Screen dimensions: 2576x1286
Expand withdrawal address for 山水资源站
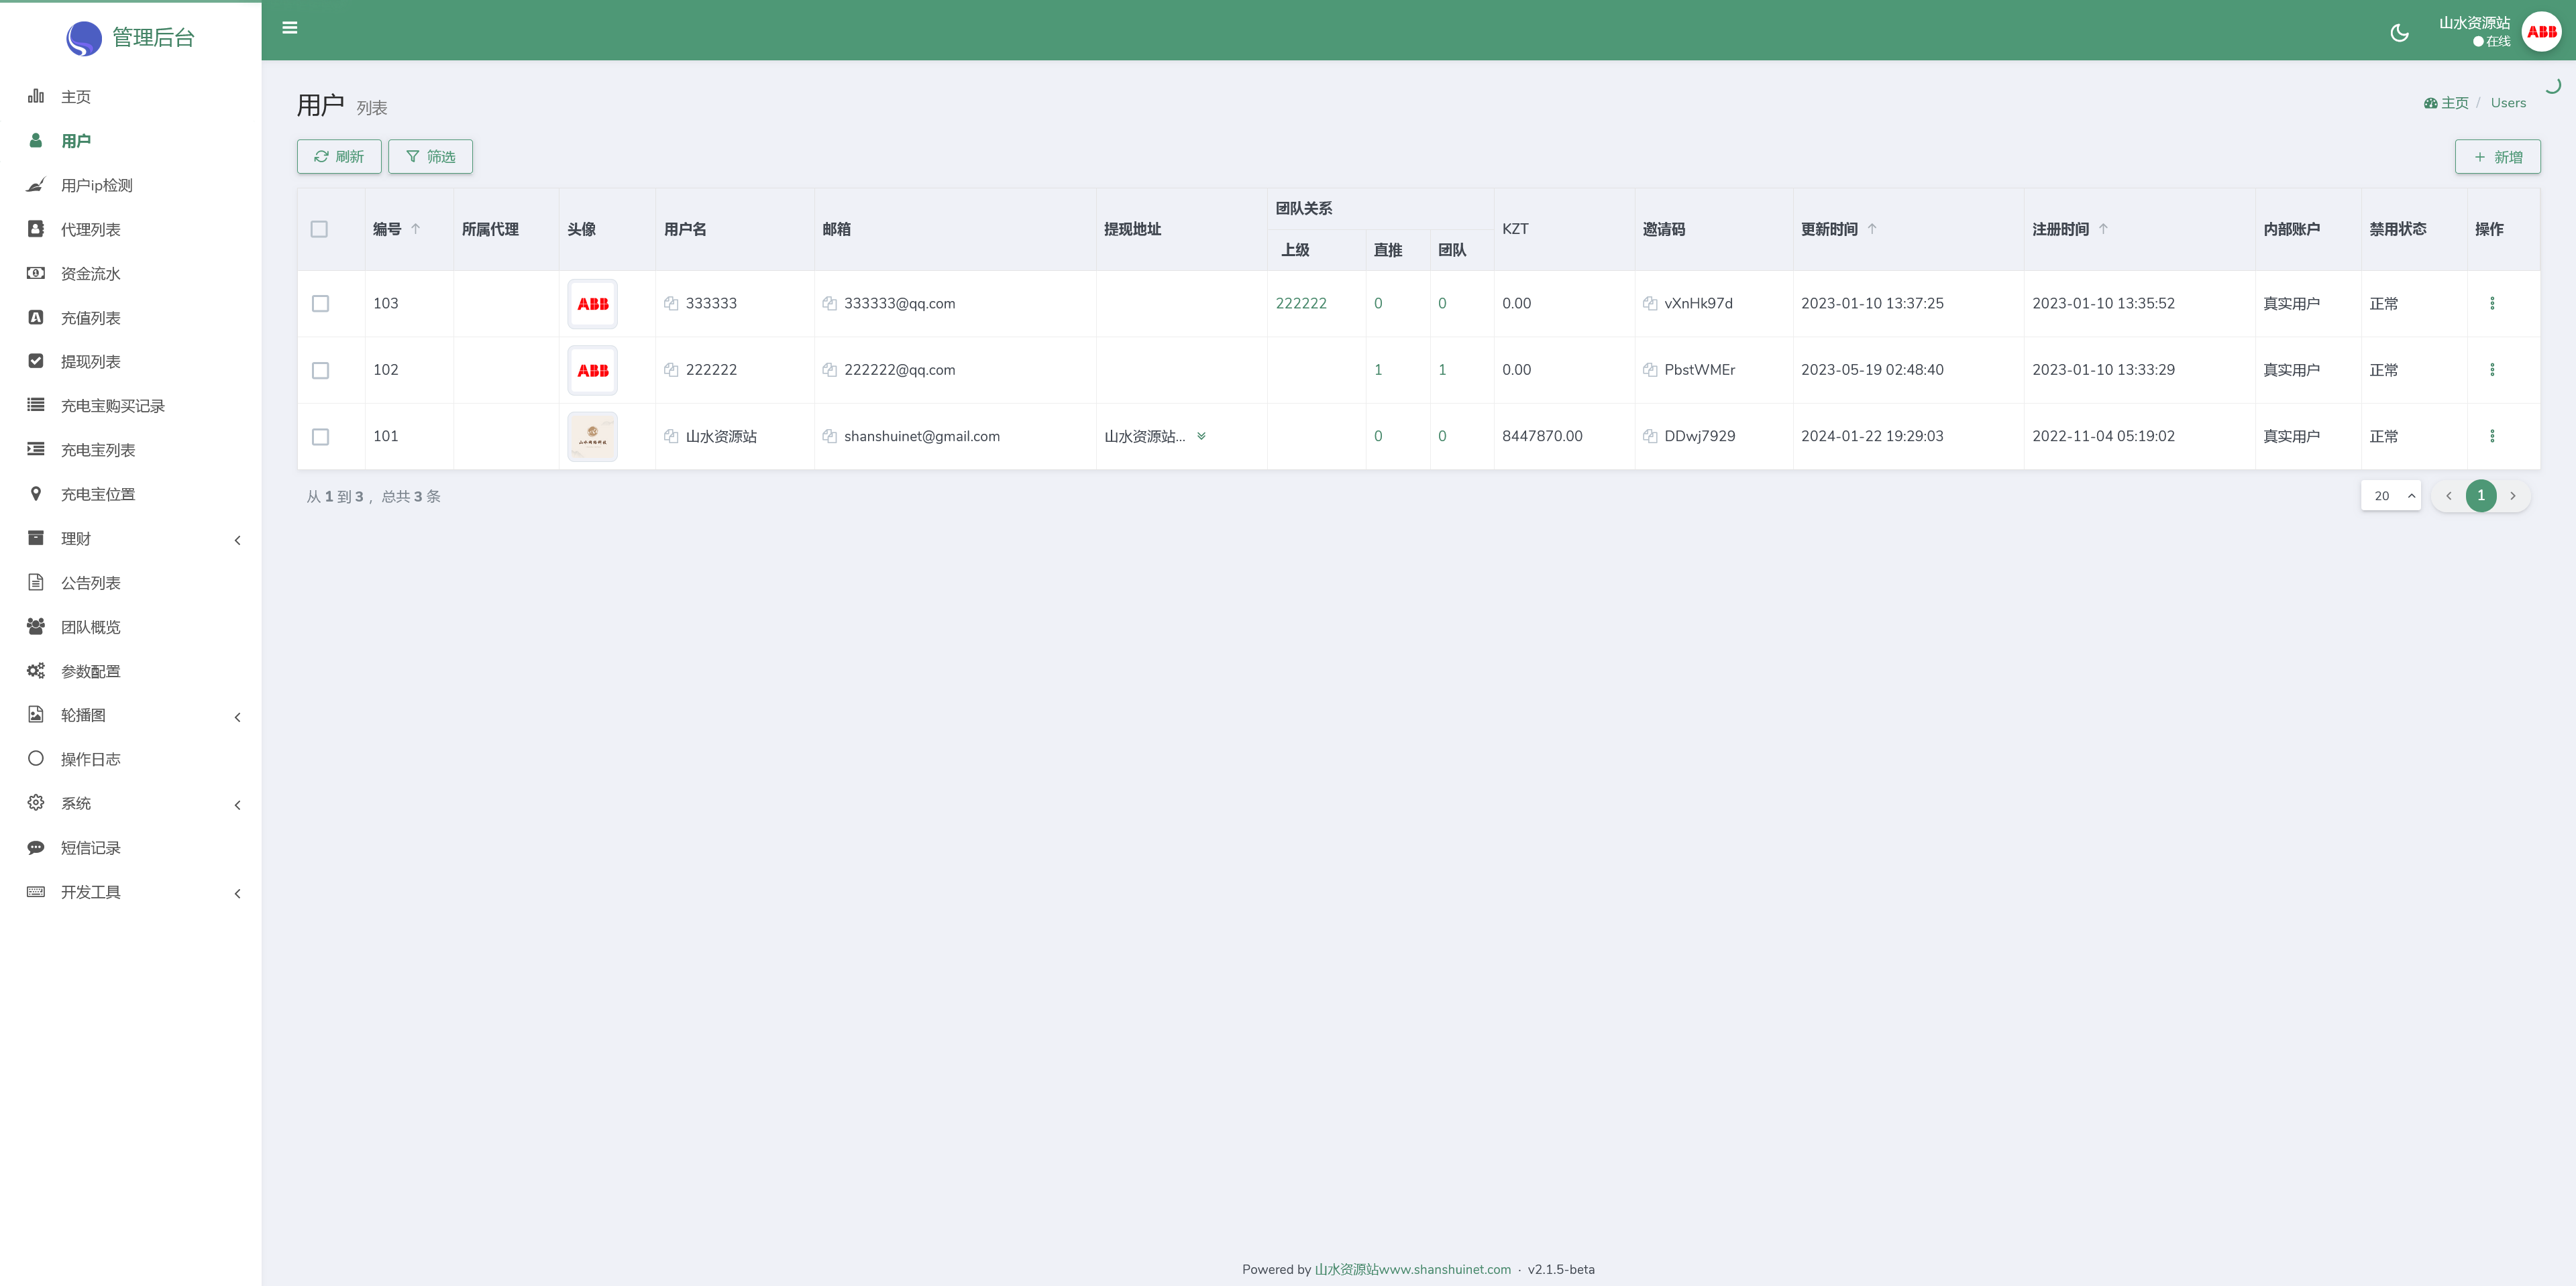pyautogui.click(x=1201, y=436)
